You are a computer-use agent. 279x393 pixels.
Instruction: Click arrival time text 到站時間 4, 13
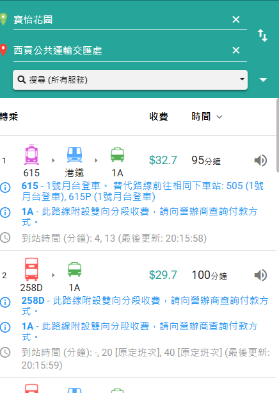(114, 238)
